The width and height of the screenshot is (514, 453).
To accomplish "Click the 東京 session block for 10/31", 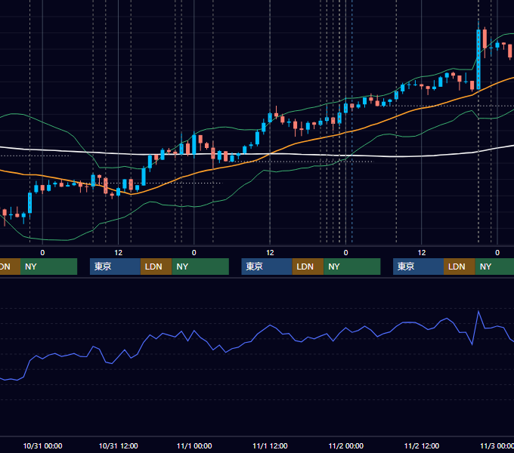I will tap(116, 267).
